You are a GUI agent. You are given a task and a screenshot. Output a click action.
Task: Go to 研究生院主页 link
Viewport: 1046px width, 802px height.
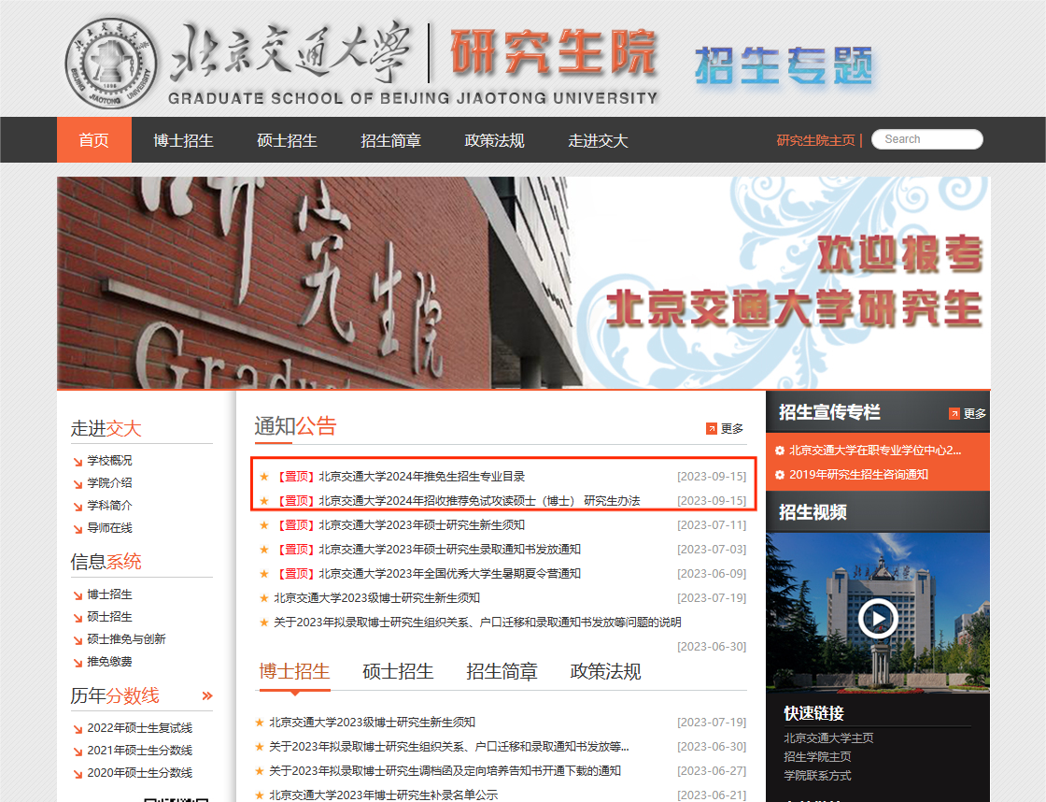point(815,140)
